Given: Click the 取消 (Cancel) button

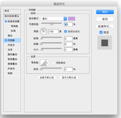Looking at the screenshot, I should point(105,19).
